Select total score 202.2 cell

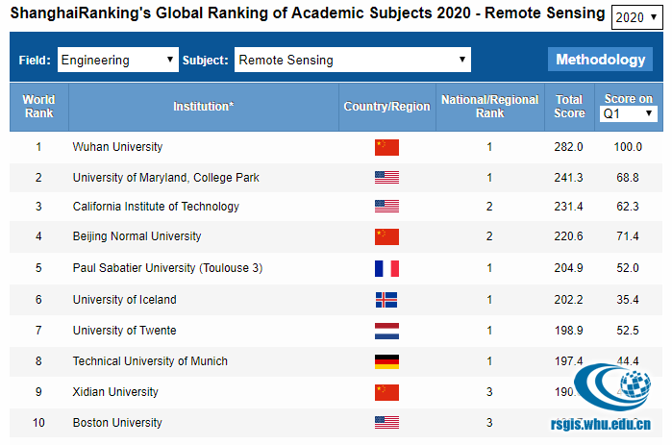pyautogui.click(x=569, y=299)
